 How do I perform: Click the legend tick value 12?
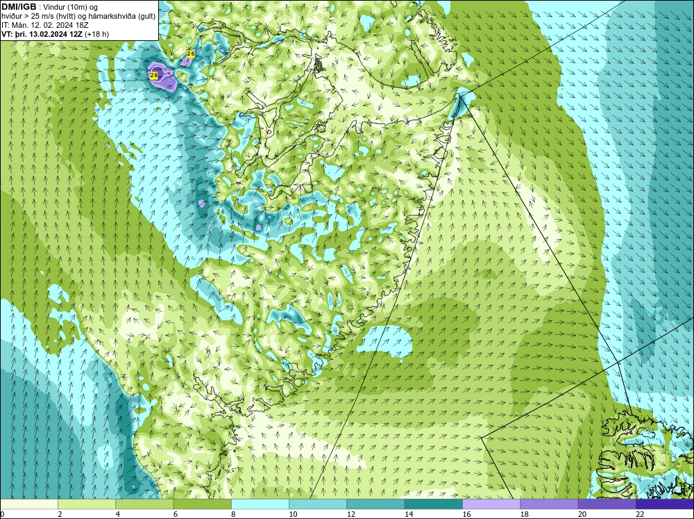tap(351, 514)
